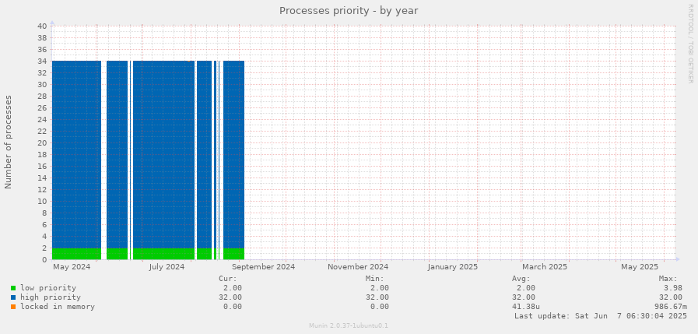
Task: Select the low priority Max value 3.98
Action: 672,288
